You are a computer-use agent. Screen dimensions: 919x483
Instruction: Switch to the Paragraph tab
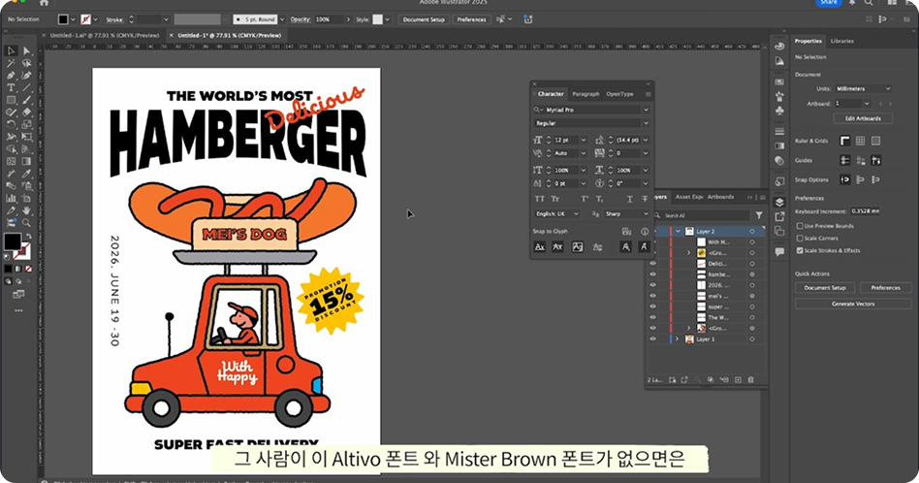pyautogui.click(x=586, y=94)
